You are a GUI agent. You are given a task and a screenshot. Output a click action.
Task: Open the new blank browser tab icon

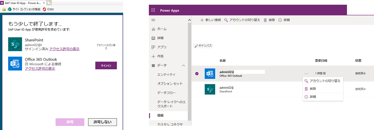pos(49,2)
